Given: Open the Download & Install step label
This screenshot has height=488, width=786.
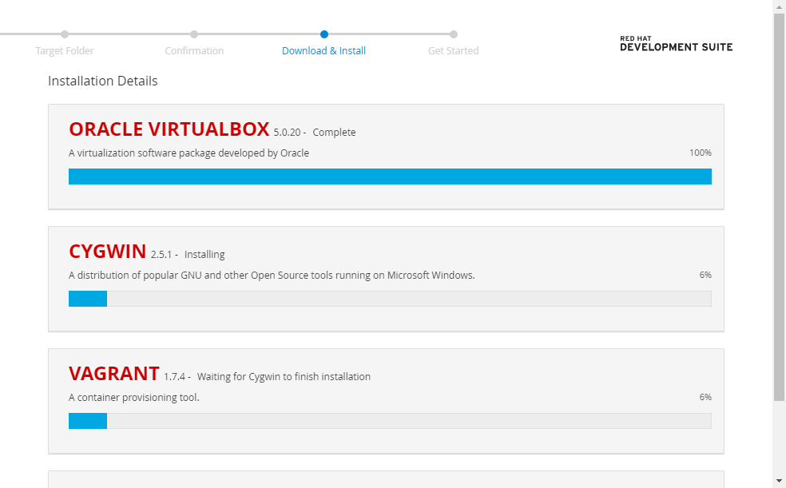Looking at the screenshot, I should click(x=324, y=51).
